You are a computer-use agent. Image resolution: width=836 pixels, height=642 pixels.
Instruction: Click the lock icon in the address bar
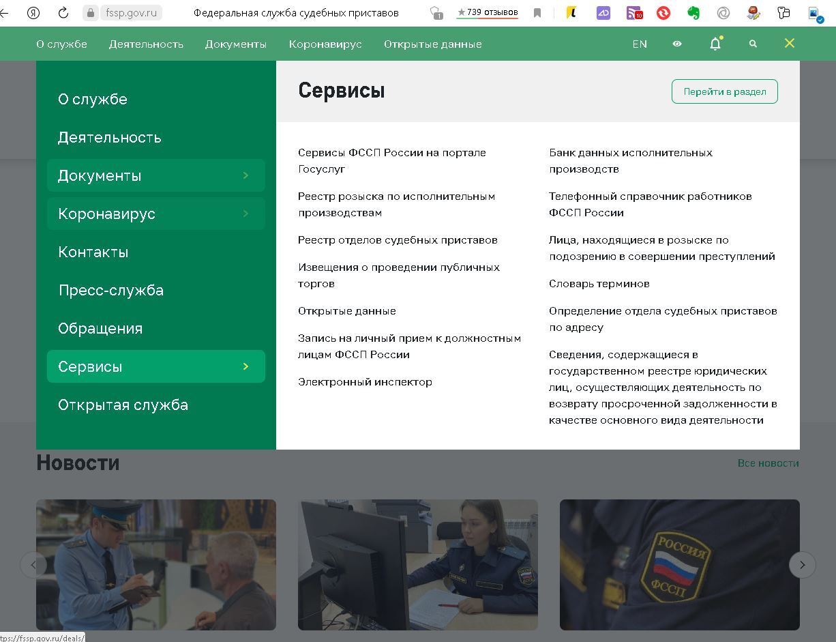coord(91,12)
